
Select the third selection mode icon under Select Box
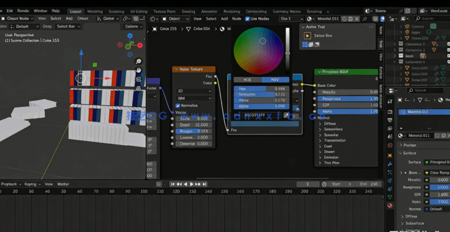[x=317, y=44]
